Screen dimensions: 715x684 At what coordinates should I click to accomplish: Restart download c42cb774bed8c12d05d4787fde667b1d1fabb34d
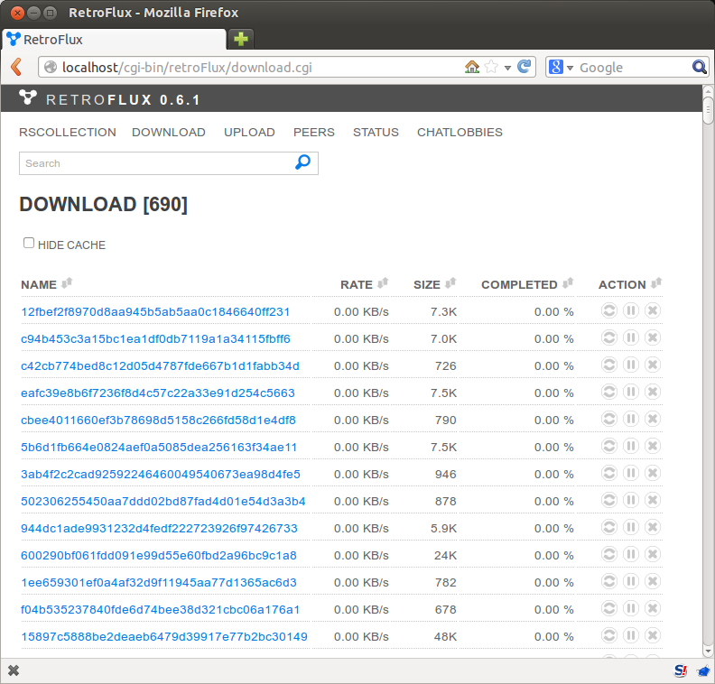point(609,365)
